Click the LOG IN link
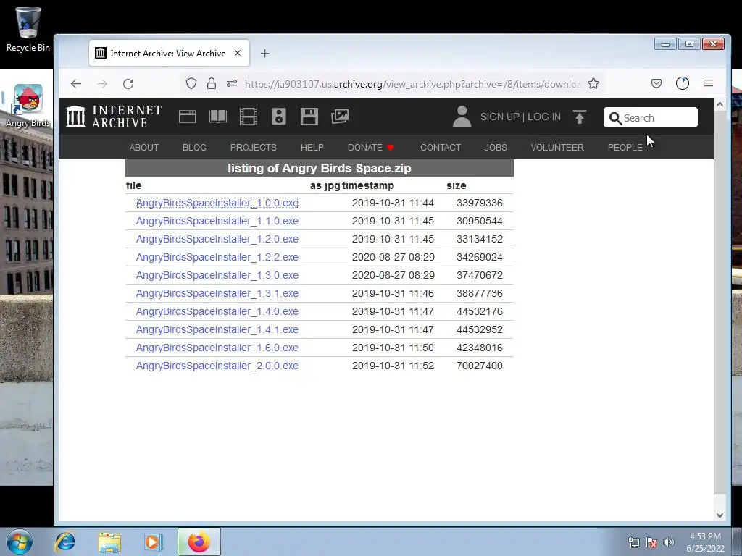742x556 pixels. pyautogui.click(x=543, y=117)
